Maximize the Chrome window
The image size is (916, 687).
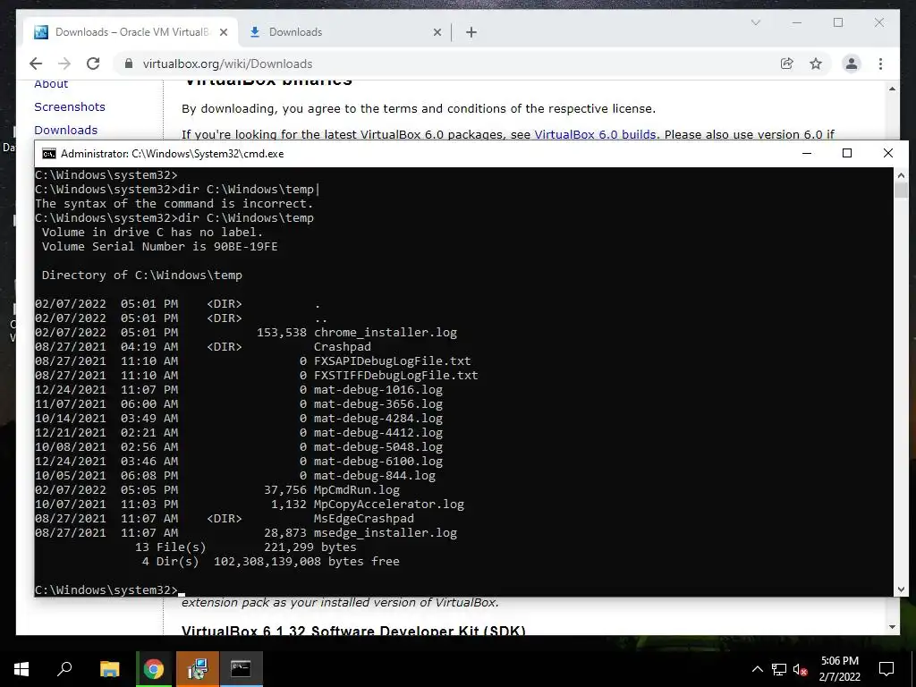pos(838,22)
